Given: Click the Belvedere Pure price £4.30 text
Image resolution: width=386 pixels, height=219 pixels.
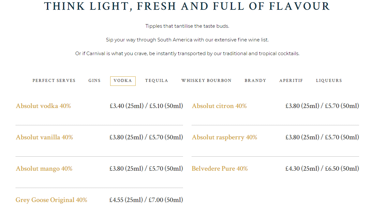Looking at the screenshot, I should (322, 168).
